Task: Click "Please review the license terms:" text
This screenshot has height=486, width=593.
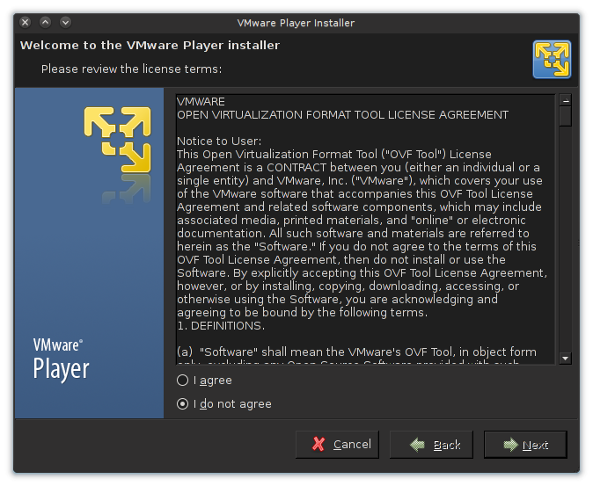Action: (x=131, y=69)
